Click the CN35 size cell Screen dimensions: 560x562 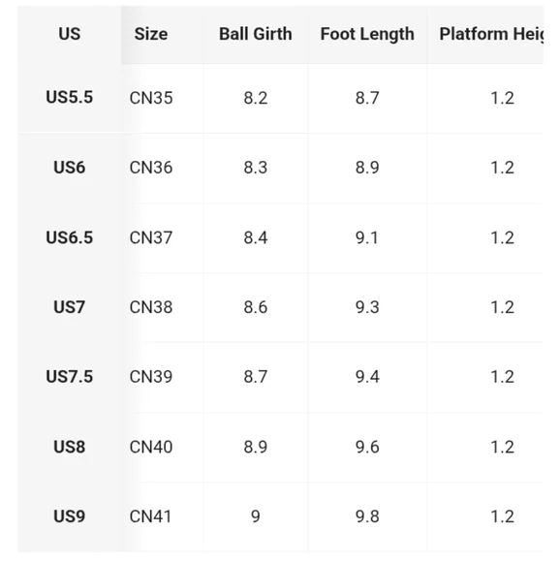[151, 98]
